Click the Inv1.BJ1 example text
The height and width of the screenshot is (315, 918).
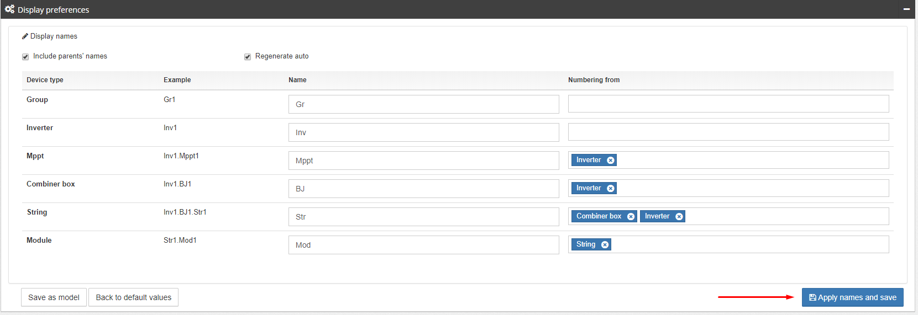(x=177, y=184)
